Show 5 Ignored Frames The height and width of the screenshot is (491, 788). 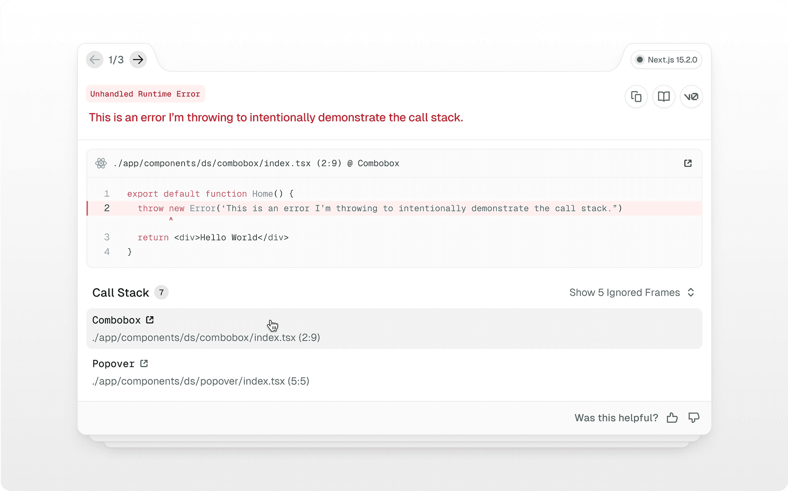624,293
